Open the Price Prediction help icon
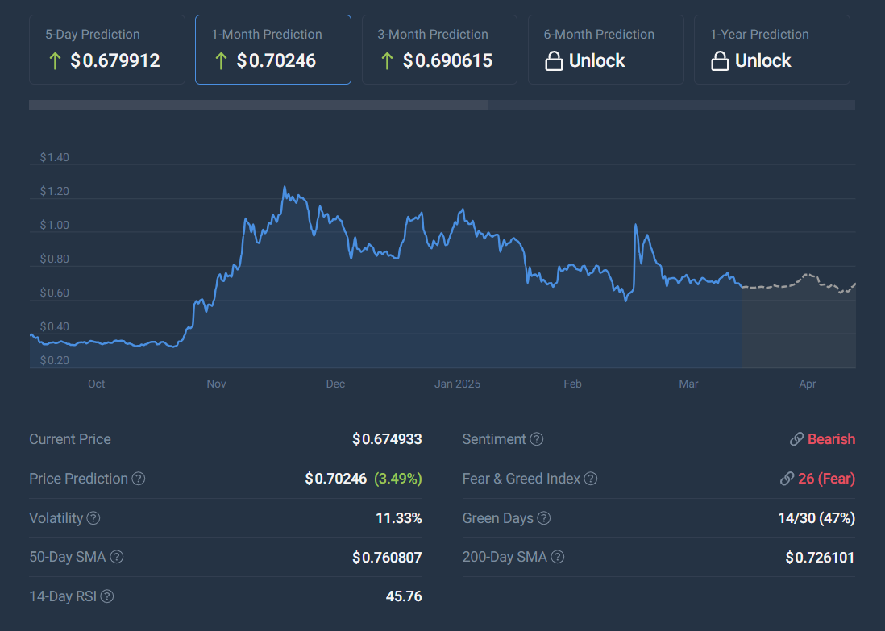The height and width of the screenshot is (631, 885). [139, 479]
